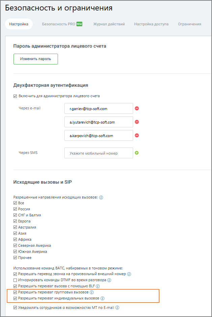Open the Журнал действий tab
This screenshot has width=212, height=317.
click(109, 24)
